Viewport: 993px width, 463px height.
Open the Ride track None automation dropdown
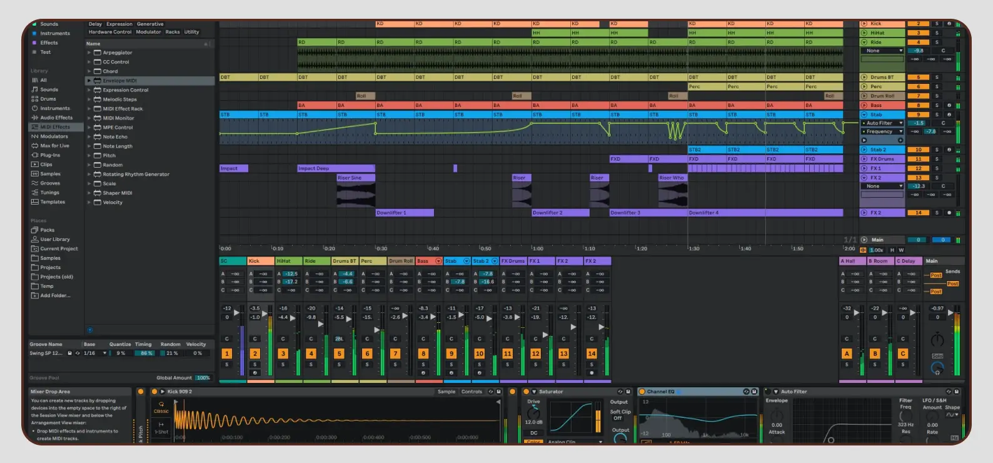882,51
